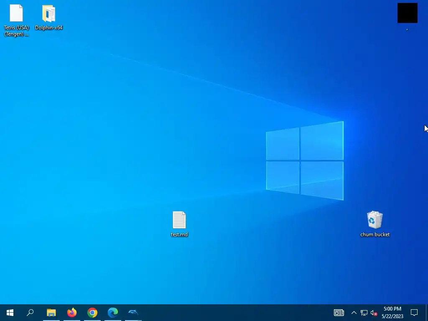Viewport: 428px width, 321px height.
Task: Click the muted volume speaker icon
Action: pos(374,313)
